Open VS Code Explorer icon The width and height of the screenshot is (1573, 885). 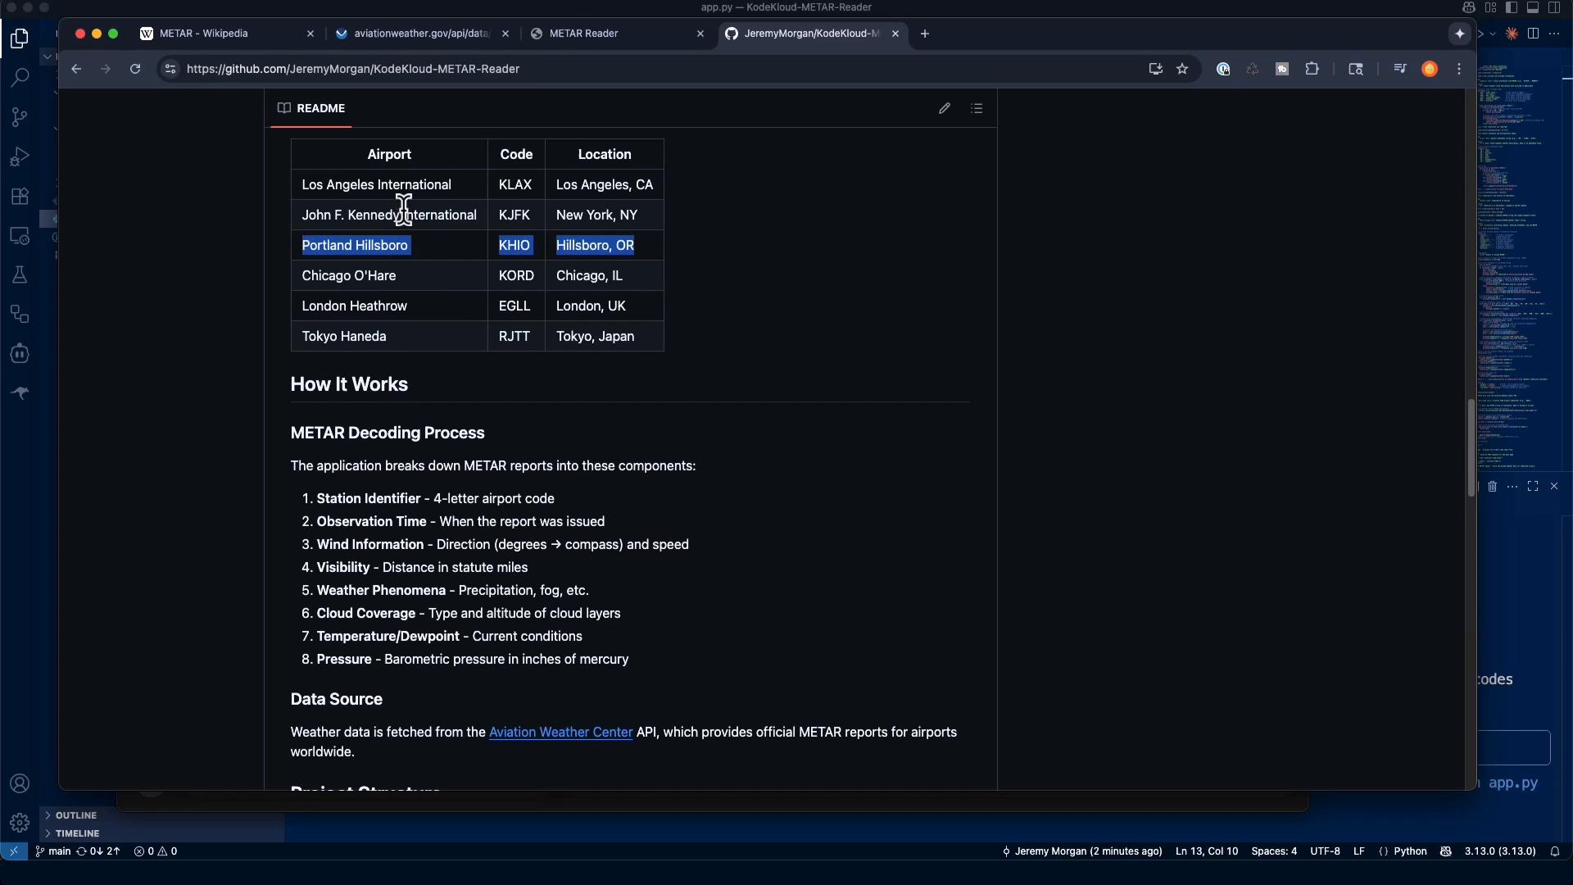click(20, 39)
